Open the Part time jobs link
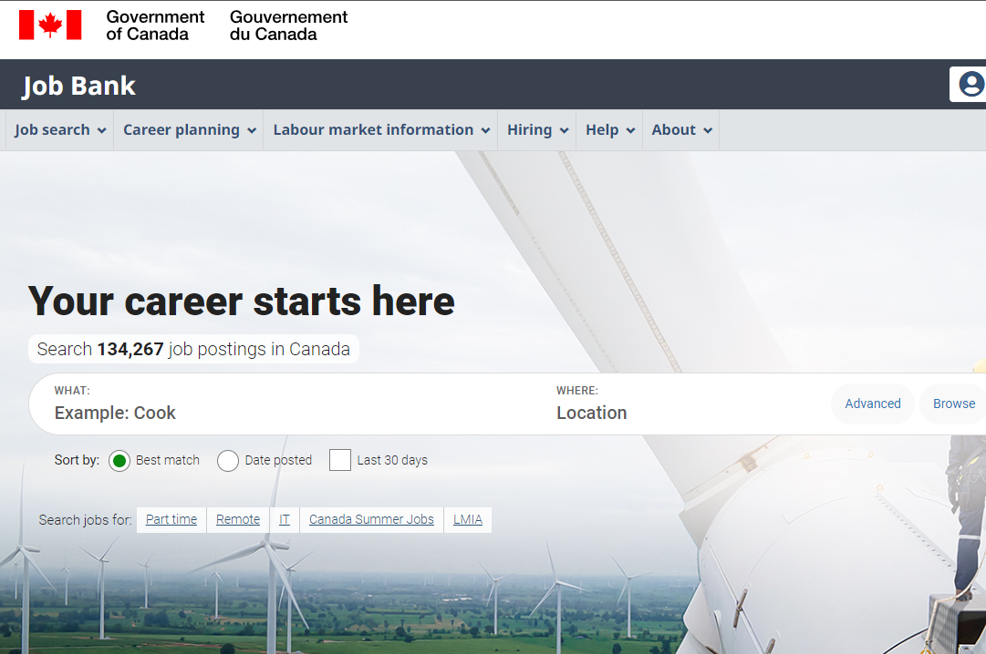 pos(171,519)
